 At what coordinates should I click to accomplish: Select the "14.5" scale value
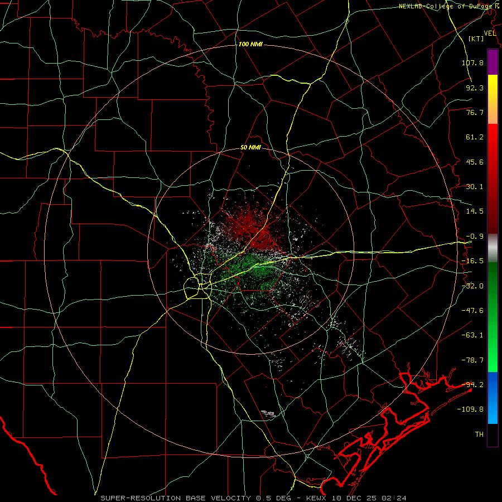click(x=475, y=211)
